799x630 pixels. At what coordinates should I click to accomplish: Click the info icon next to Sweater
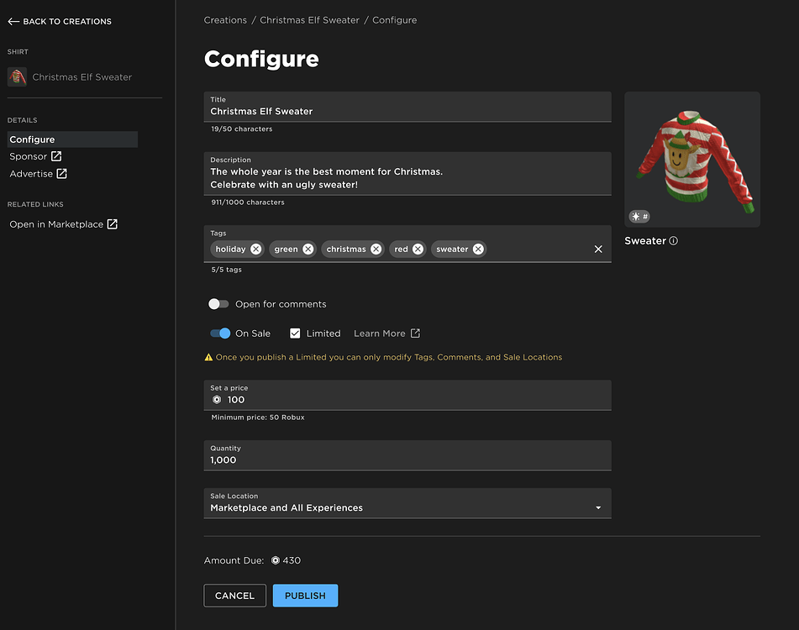click(x=675, y=241)
